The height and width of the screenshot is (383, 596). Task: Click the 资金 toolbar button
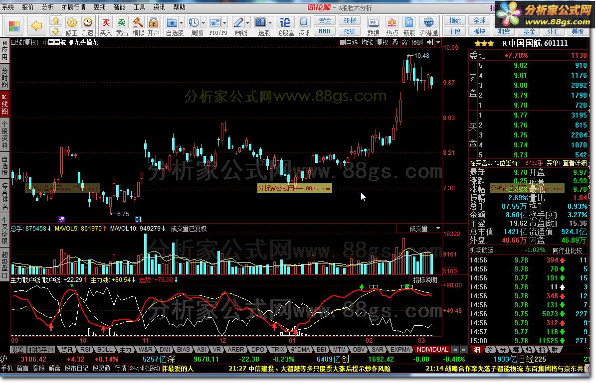pyautogui.click(x=325, y=20)
